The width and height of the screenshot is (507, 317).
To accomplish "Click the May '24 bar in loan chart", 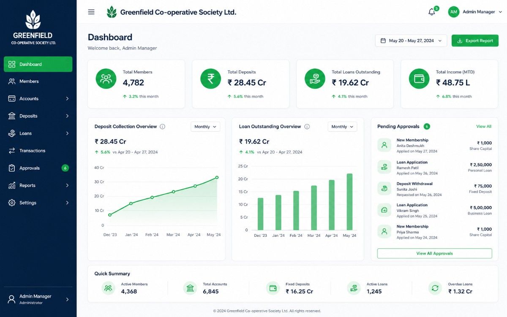I will tap(349, 202).
